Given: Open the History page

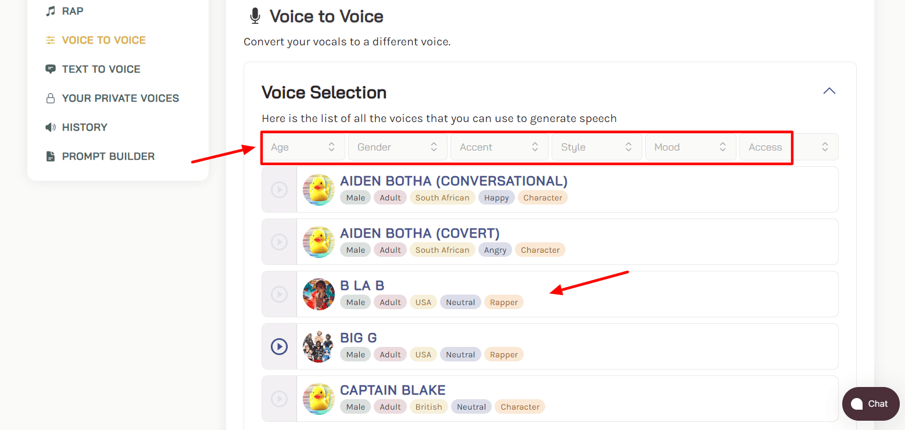Looking at the screenshot, I should coord(84,127).
